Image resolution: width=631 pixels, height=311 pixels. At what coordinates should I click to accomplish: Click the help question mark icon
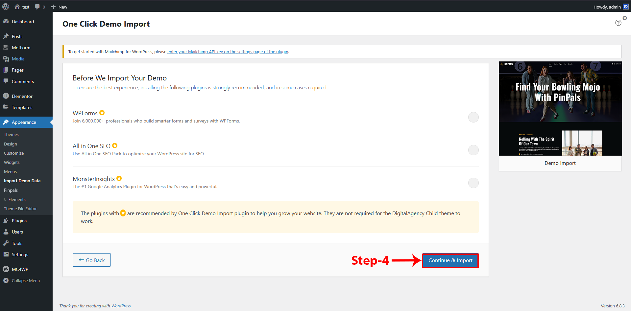618,23
